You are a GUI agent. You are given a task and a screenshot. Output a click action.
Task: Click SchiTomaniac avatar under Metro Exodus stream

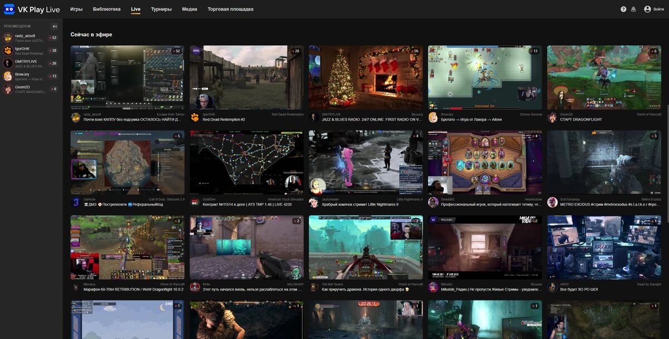point(552,202)
